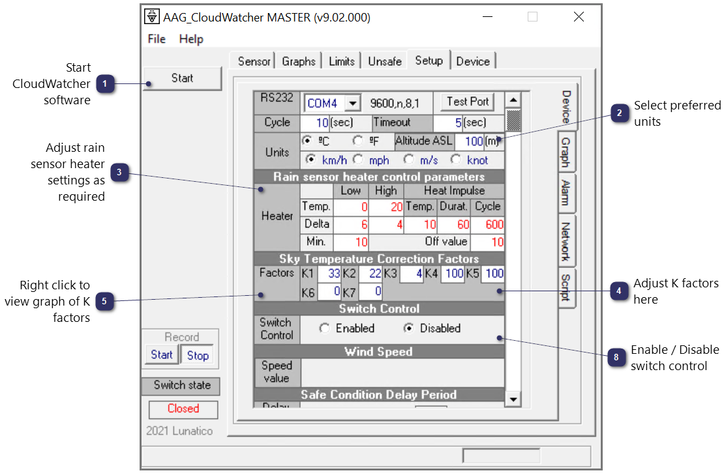Open the vertical Alarm side tab
This screenshot has width=726, height=475.
[x=566, y=193]
